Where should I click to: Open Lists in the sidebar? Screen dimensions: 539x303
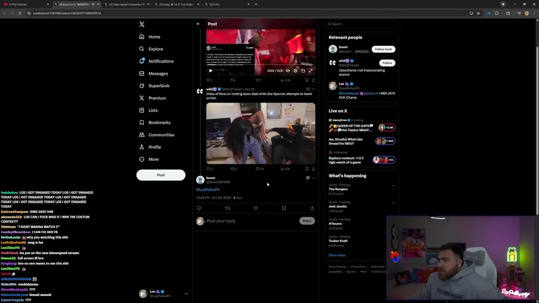(x=148, y=110)
